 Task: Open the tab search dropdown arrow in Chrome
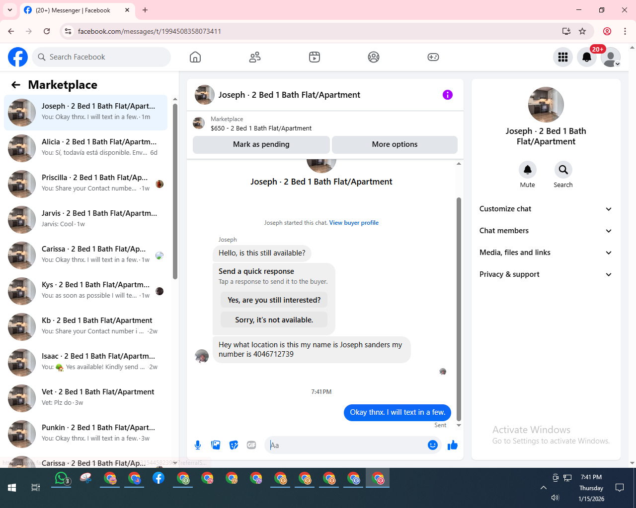(9, 10)
